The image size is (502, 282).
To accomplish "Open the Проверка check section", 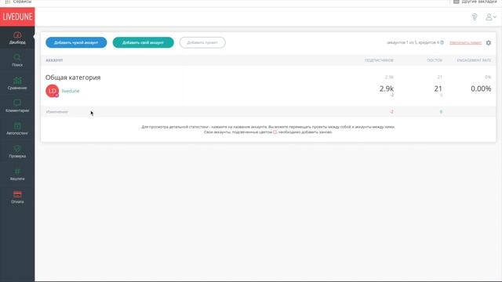I will (x=17, y=151).
